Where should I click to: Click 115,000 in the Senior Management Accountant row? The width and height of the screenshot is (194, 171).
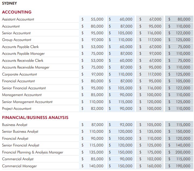(125, 102)
